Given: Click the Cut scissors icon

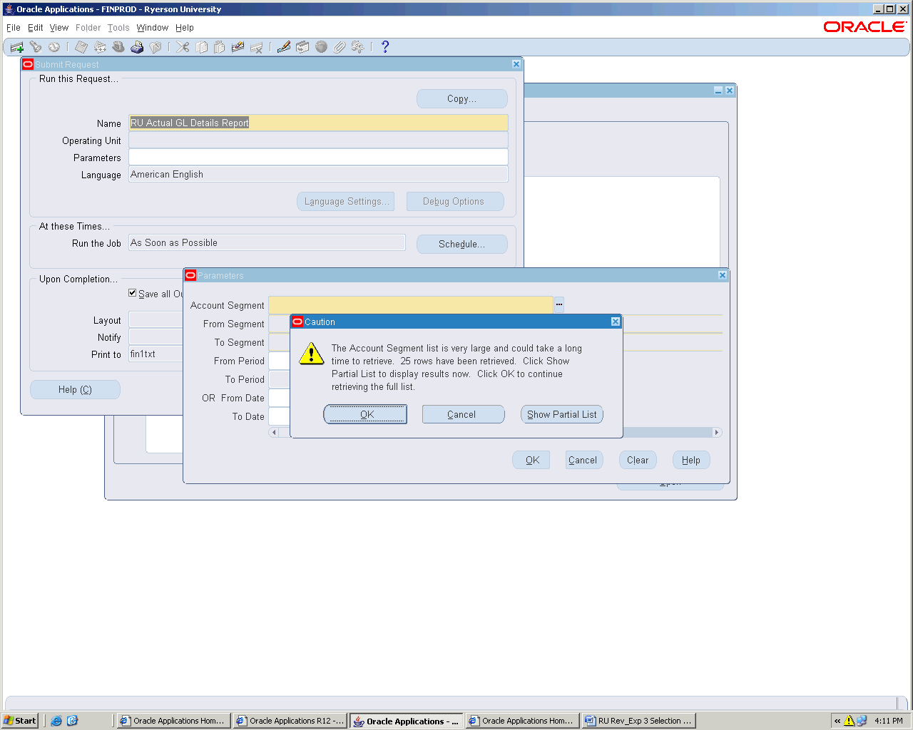Looking at the screenshot, I should point(183,47).
